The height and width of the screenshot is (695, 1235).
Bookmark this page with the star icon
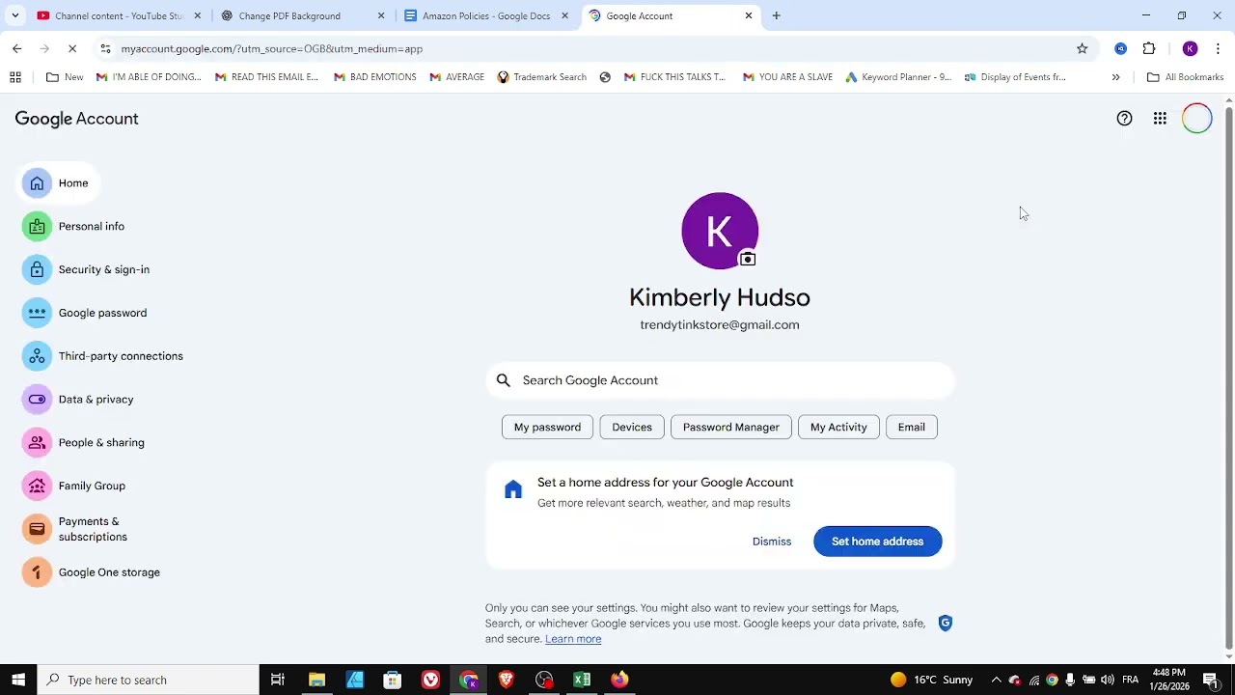point(1082,48)
